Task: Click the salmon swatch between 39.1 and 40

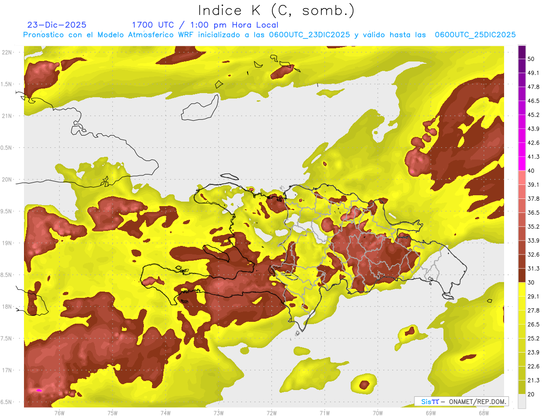Action: [x=522, y=178]
